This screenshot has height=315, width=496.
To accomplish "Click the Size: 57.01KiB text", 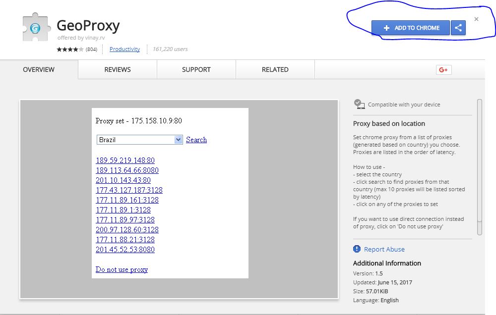I will pos(371,291).
